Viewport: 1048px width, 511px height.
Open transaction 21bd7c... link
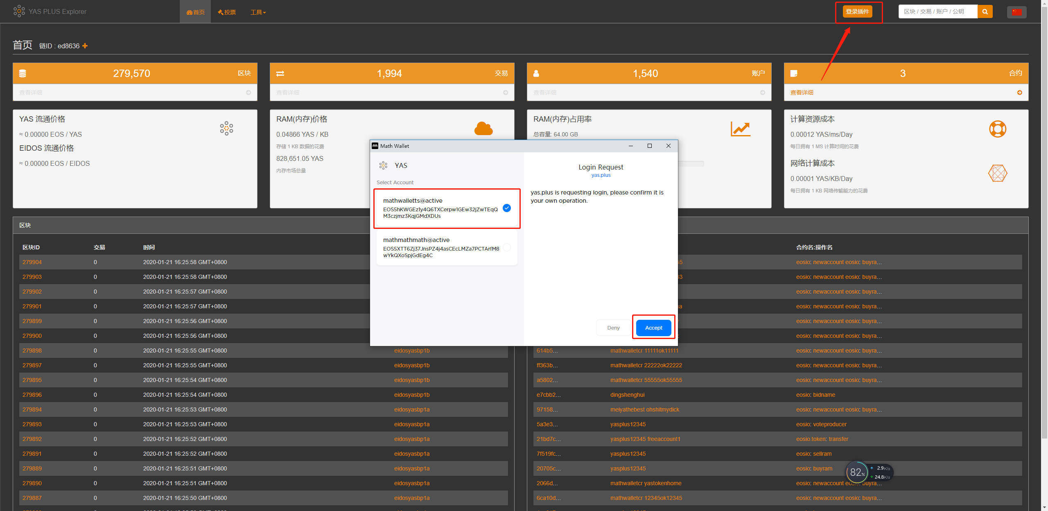[549, 439]
